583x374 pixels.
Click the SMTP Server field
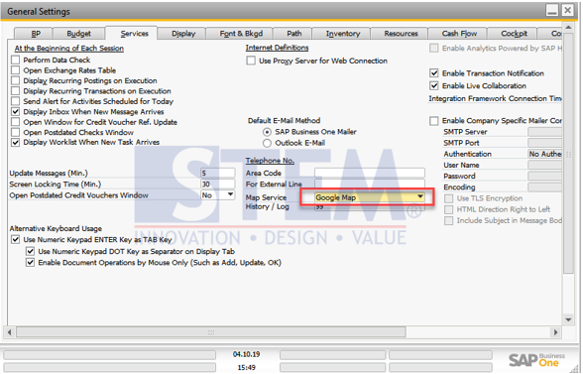click(544, 132)
